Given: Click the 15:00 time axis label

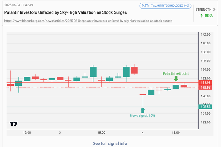Looking at the screenshot, I should pyautogui.click(x=102, y=132).
